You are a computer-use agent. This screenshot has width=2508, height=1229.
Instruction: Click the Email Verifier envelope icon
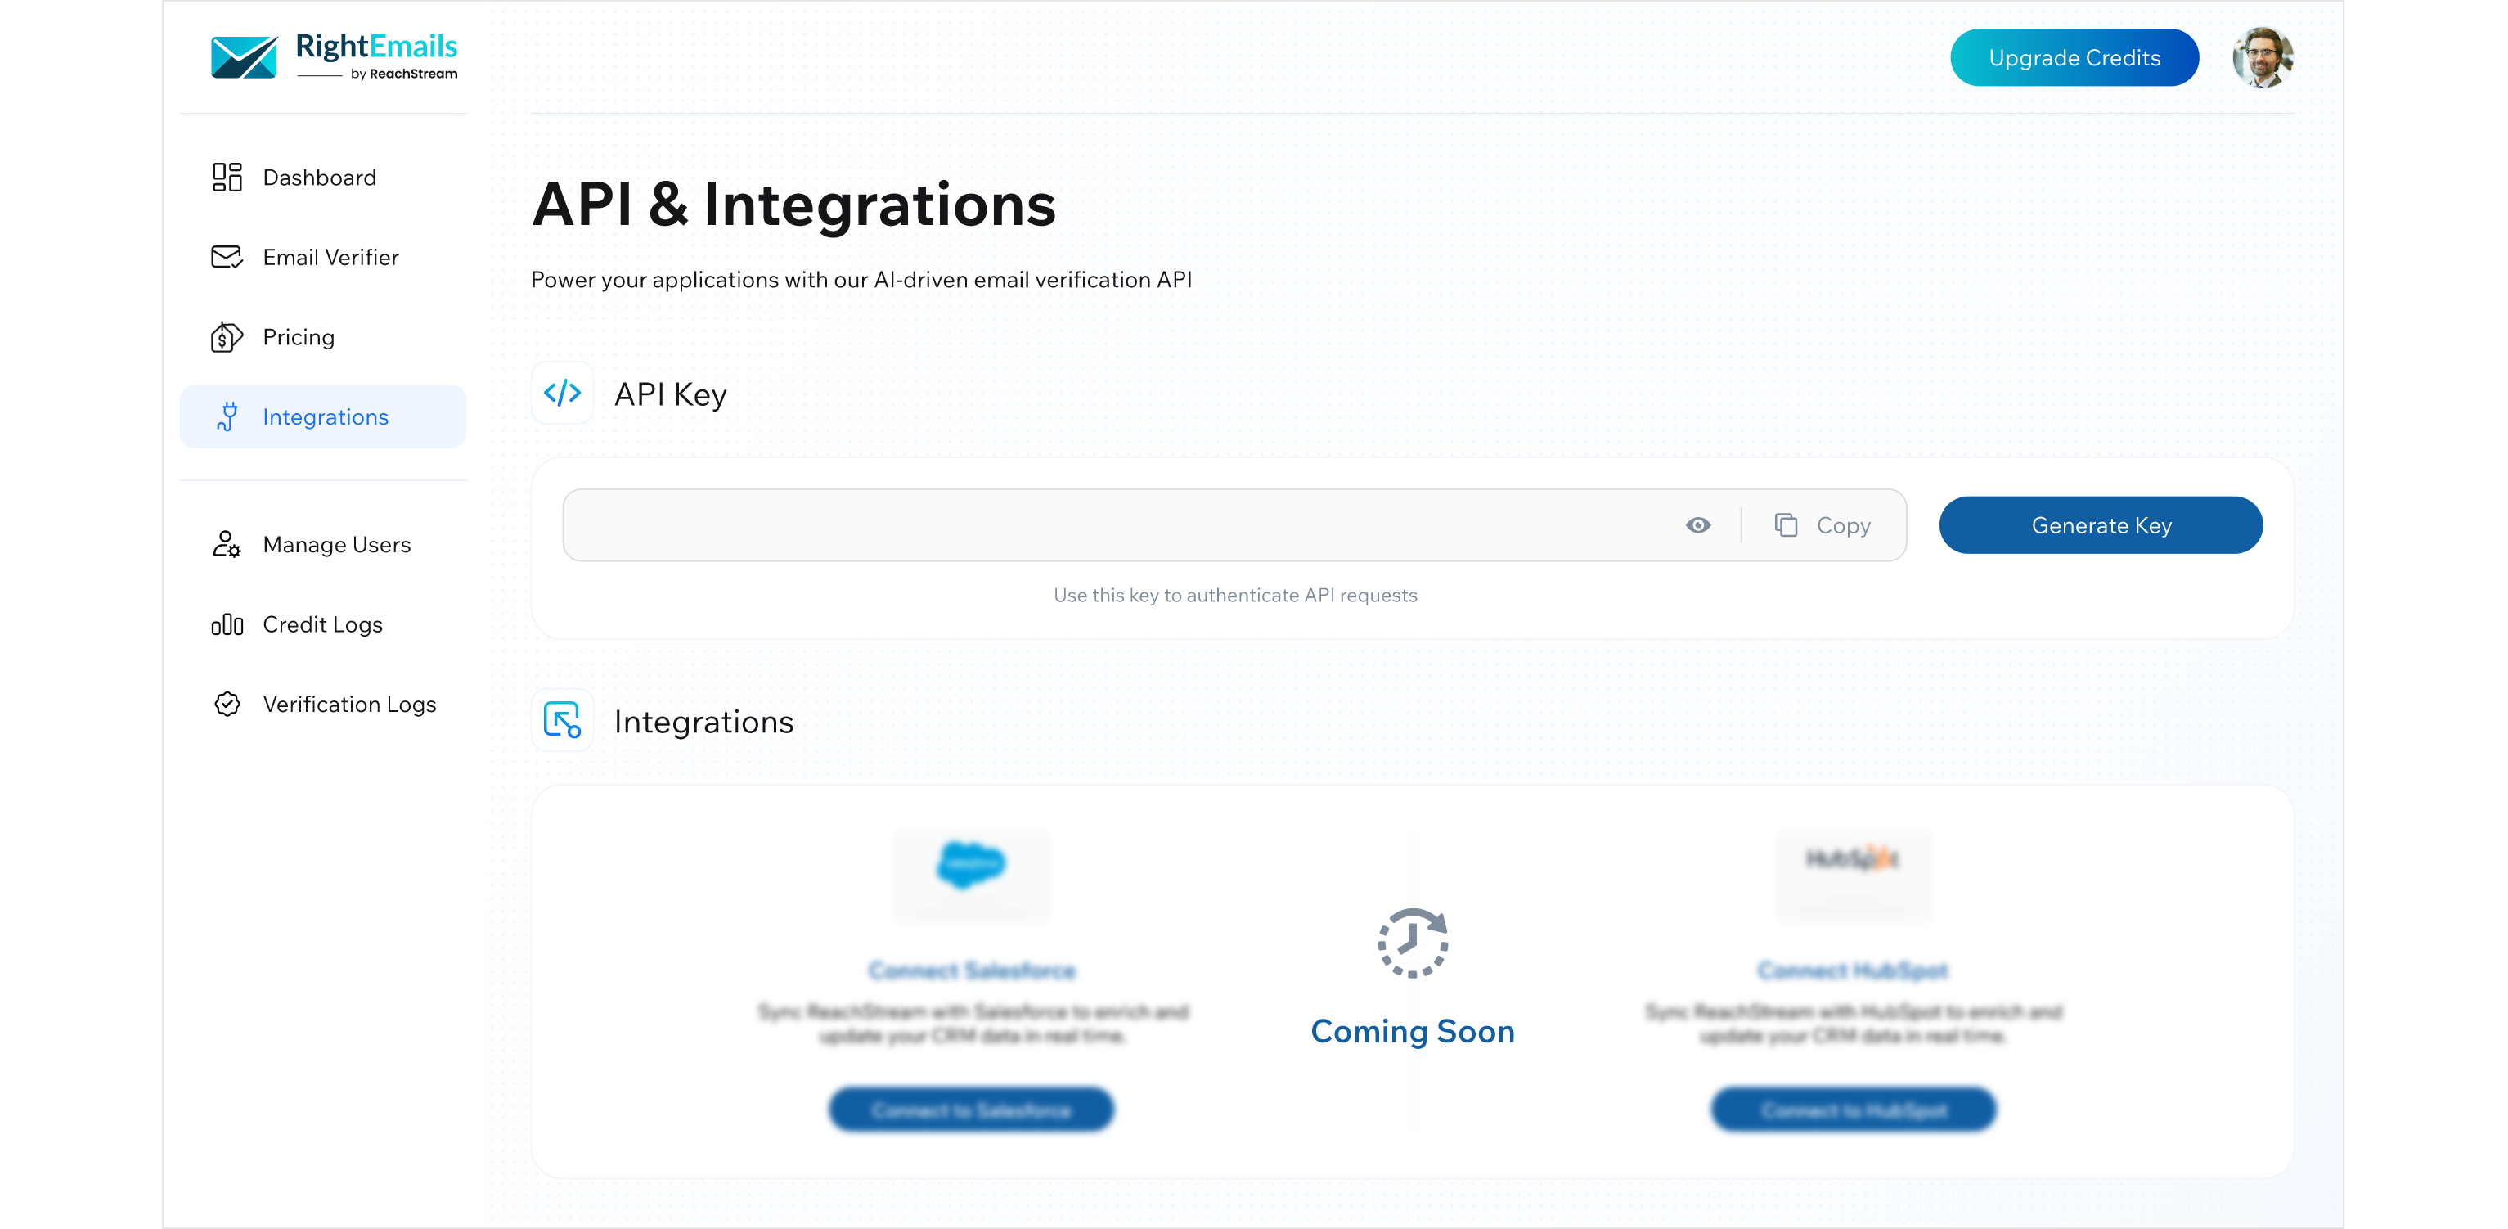(227, 257)
